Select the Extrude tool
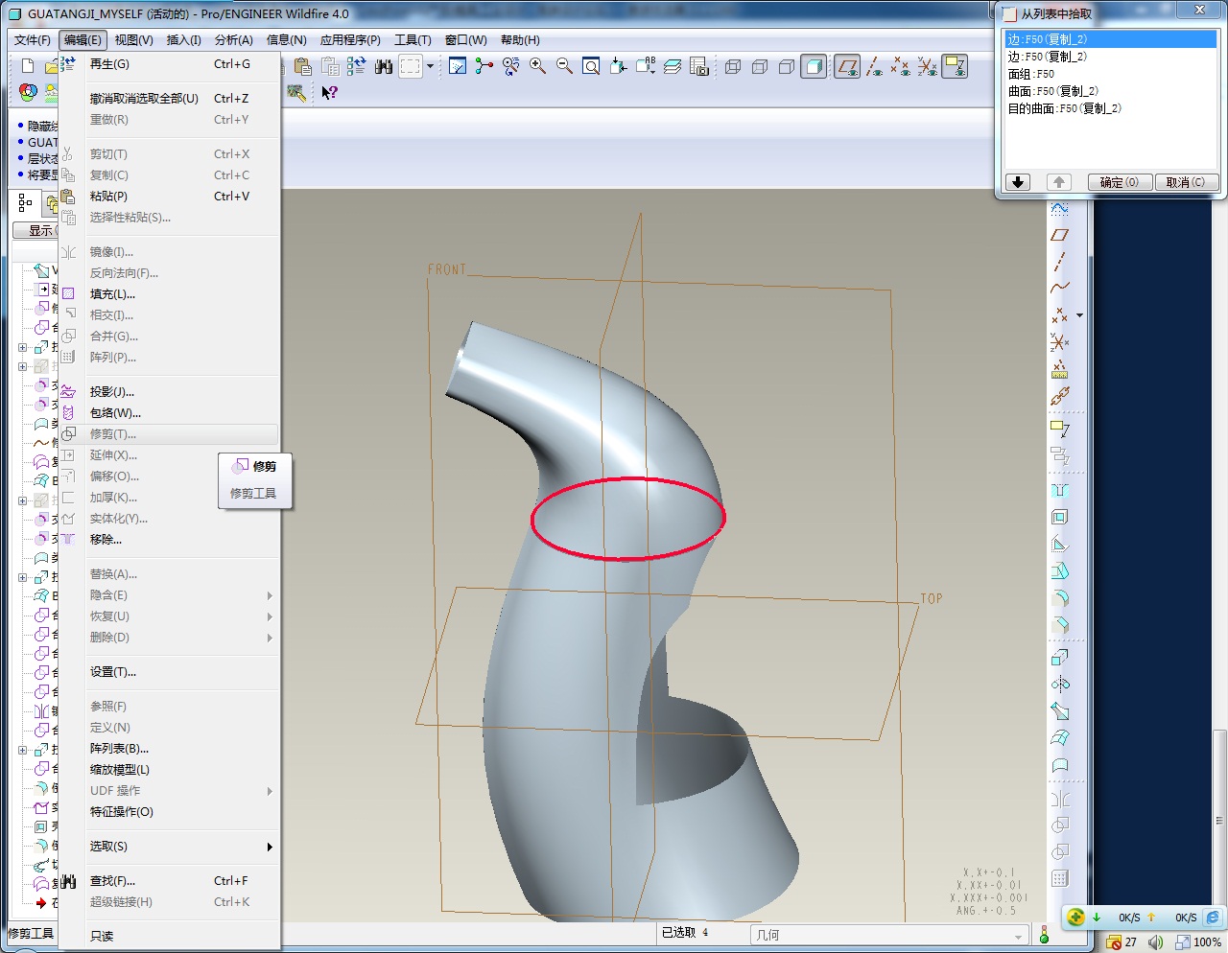The image size is (1228, 953). click(x=1060, y=658)
